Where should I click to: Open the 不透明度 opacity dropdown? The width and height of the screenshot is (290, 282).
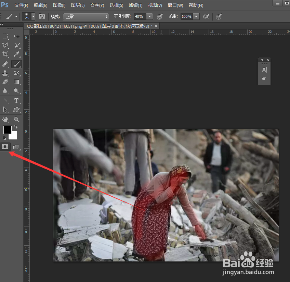click(149, 16)
